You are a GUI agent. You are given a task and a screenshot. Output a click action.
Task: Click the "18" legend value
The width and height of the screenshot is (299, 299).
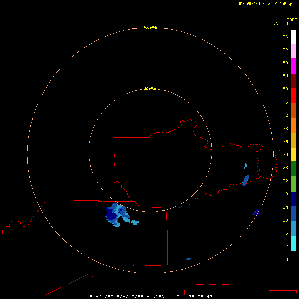285,194
